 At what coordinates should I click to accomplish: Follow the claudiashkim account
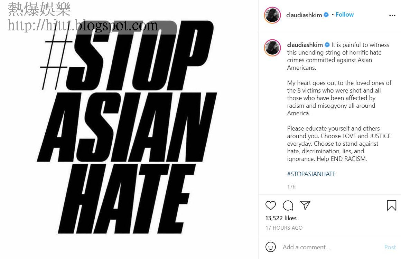pyautogui.click(x=345, y=15)
